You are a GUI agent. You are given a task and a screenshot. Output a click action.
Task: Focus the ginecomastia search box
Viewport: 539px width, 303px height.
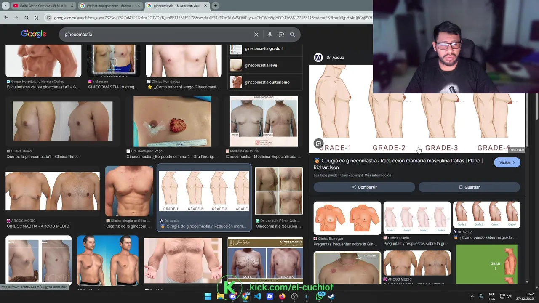pyautogui.click(x=156, y=35)
